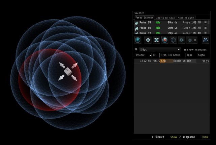Select the Probe 65 name label
Image resolution: width=216 pixels, height=145 pixels.
145,22
